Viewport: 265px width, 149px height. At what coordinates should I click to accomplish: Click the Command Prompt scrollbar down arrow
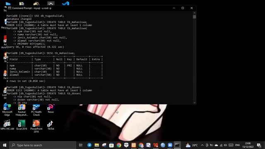pyautogui.click(x=195, y=103)
